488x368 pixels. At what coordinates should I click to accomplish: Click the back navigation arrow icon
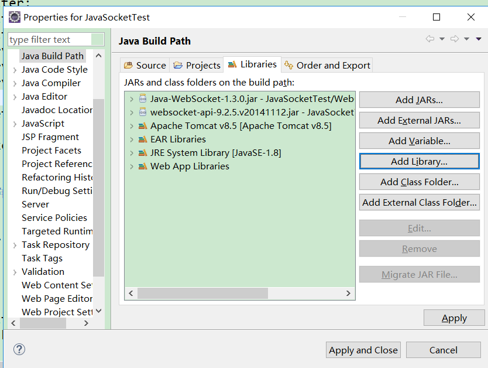click(430, 39)
